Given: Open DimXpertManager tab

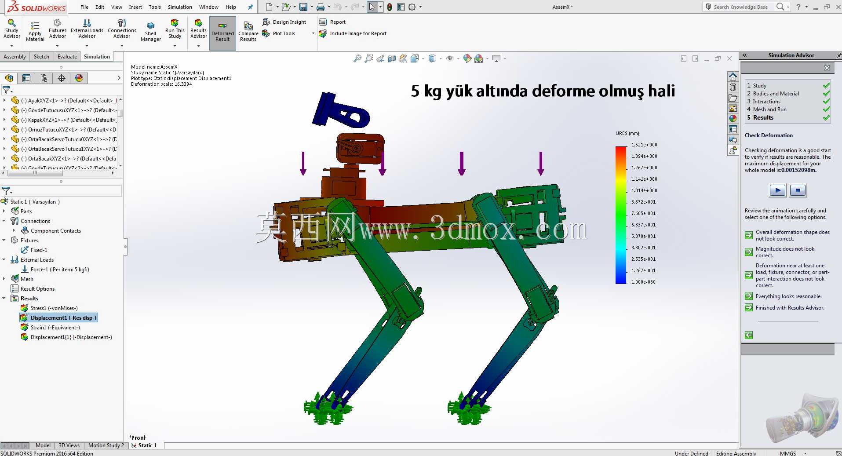Looking at the screenshot, I should point(62,78).
